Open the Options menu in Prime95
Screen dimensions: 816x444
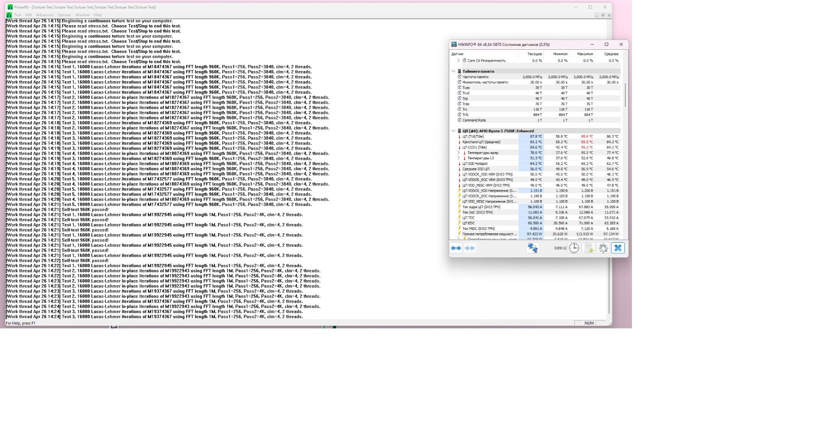click(x=64, y=15)
